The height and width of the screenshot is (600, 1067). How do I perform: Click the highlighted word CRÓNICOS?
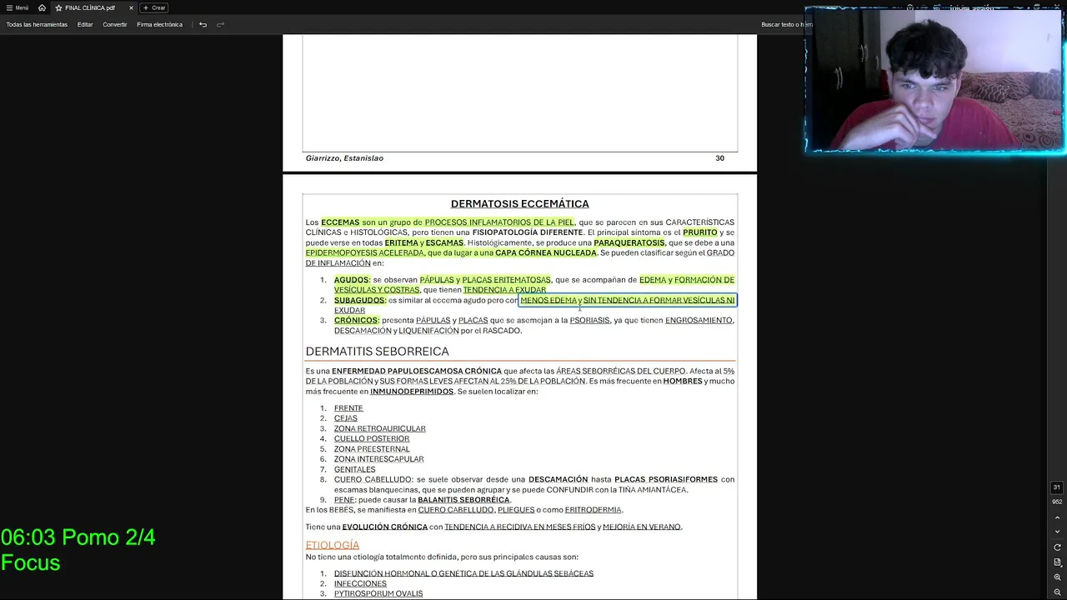[356, 320]
